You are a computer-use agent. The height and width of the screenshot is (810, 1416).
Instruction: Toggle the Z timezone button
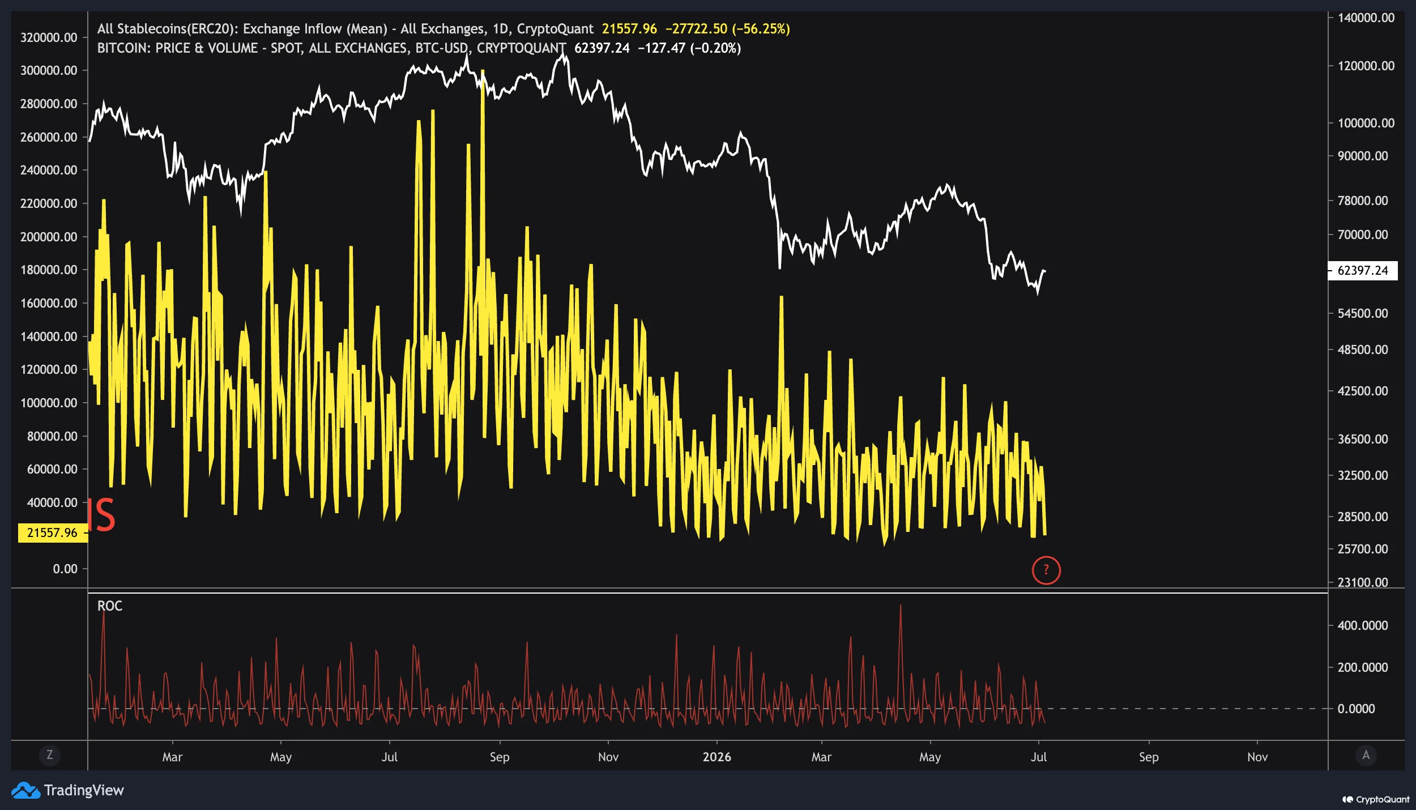50,755
